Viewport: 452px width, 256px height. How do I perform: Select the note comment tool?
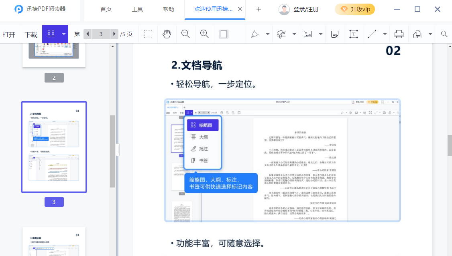pos(335,34)
